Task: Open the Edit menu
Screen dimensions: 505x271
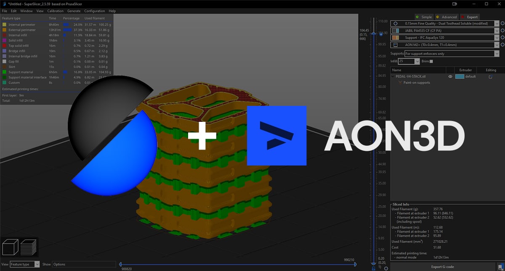Action: tap(14, 11)
